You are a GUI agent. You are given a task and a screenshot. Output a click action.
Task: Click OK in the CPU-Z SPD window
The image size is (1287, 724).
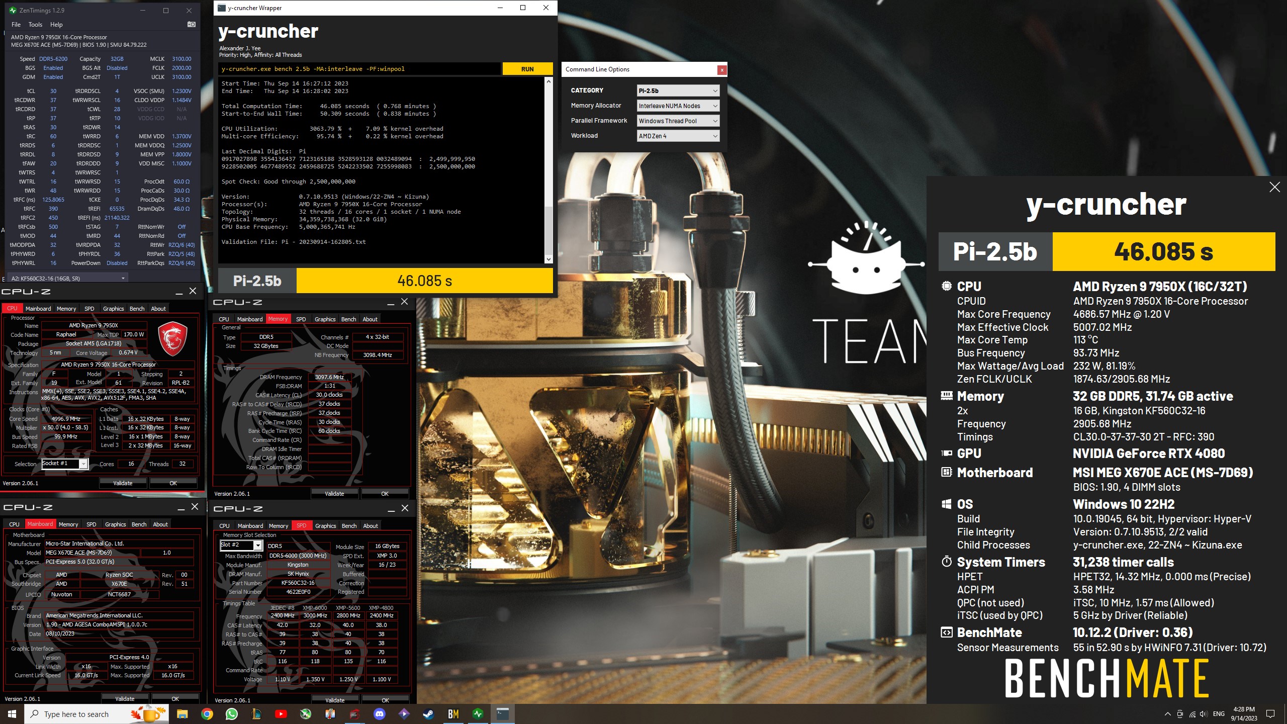point(385,700)
